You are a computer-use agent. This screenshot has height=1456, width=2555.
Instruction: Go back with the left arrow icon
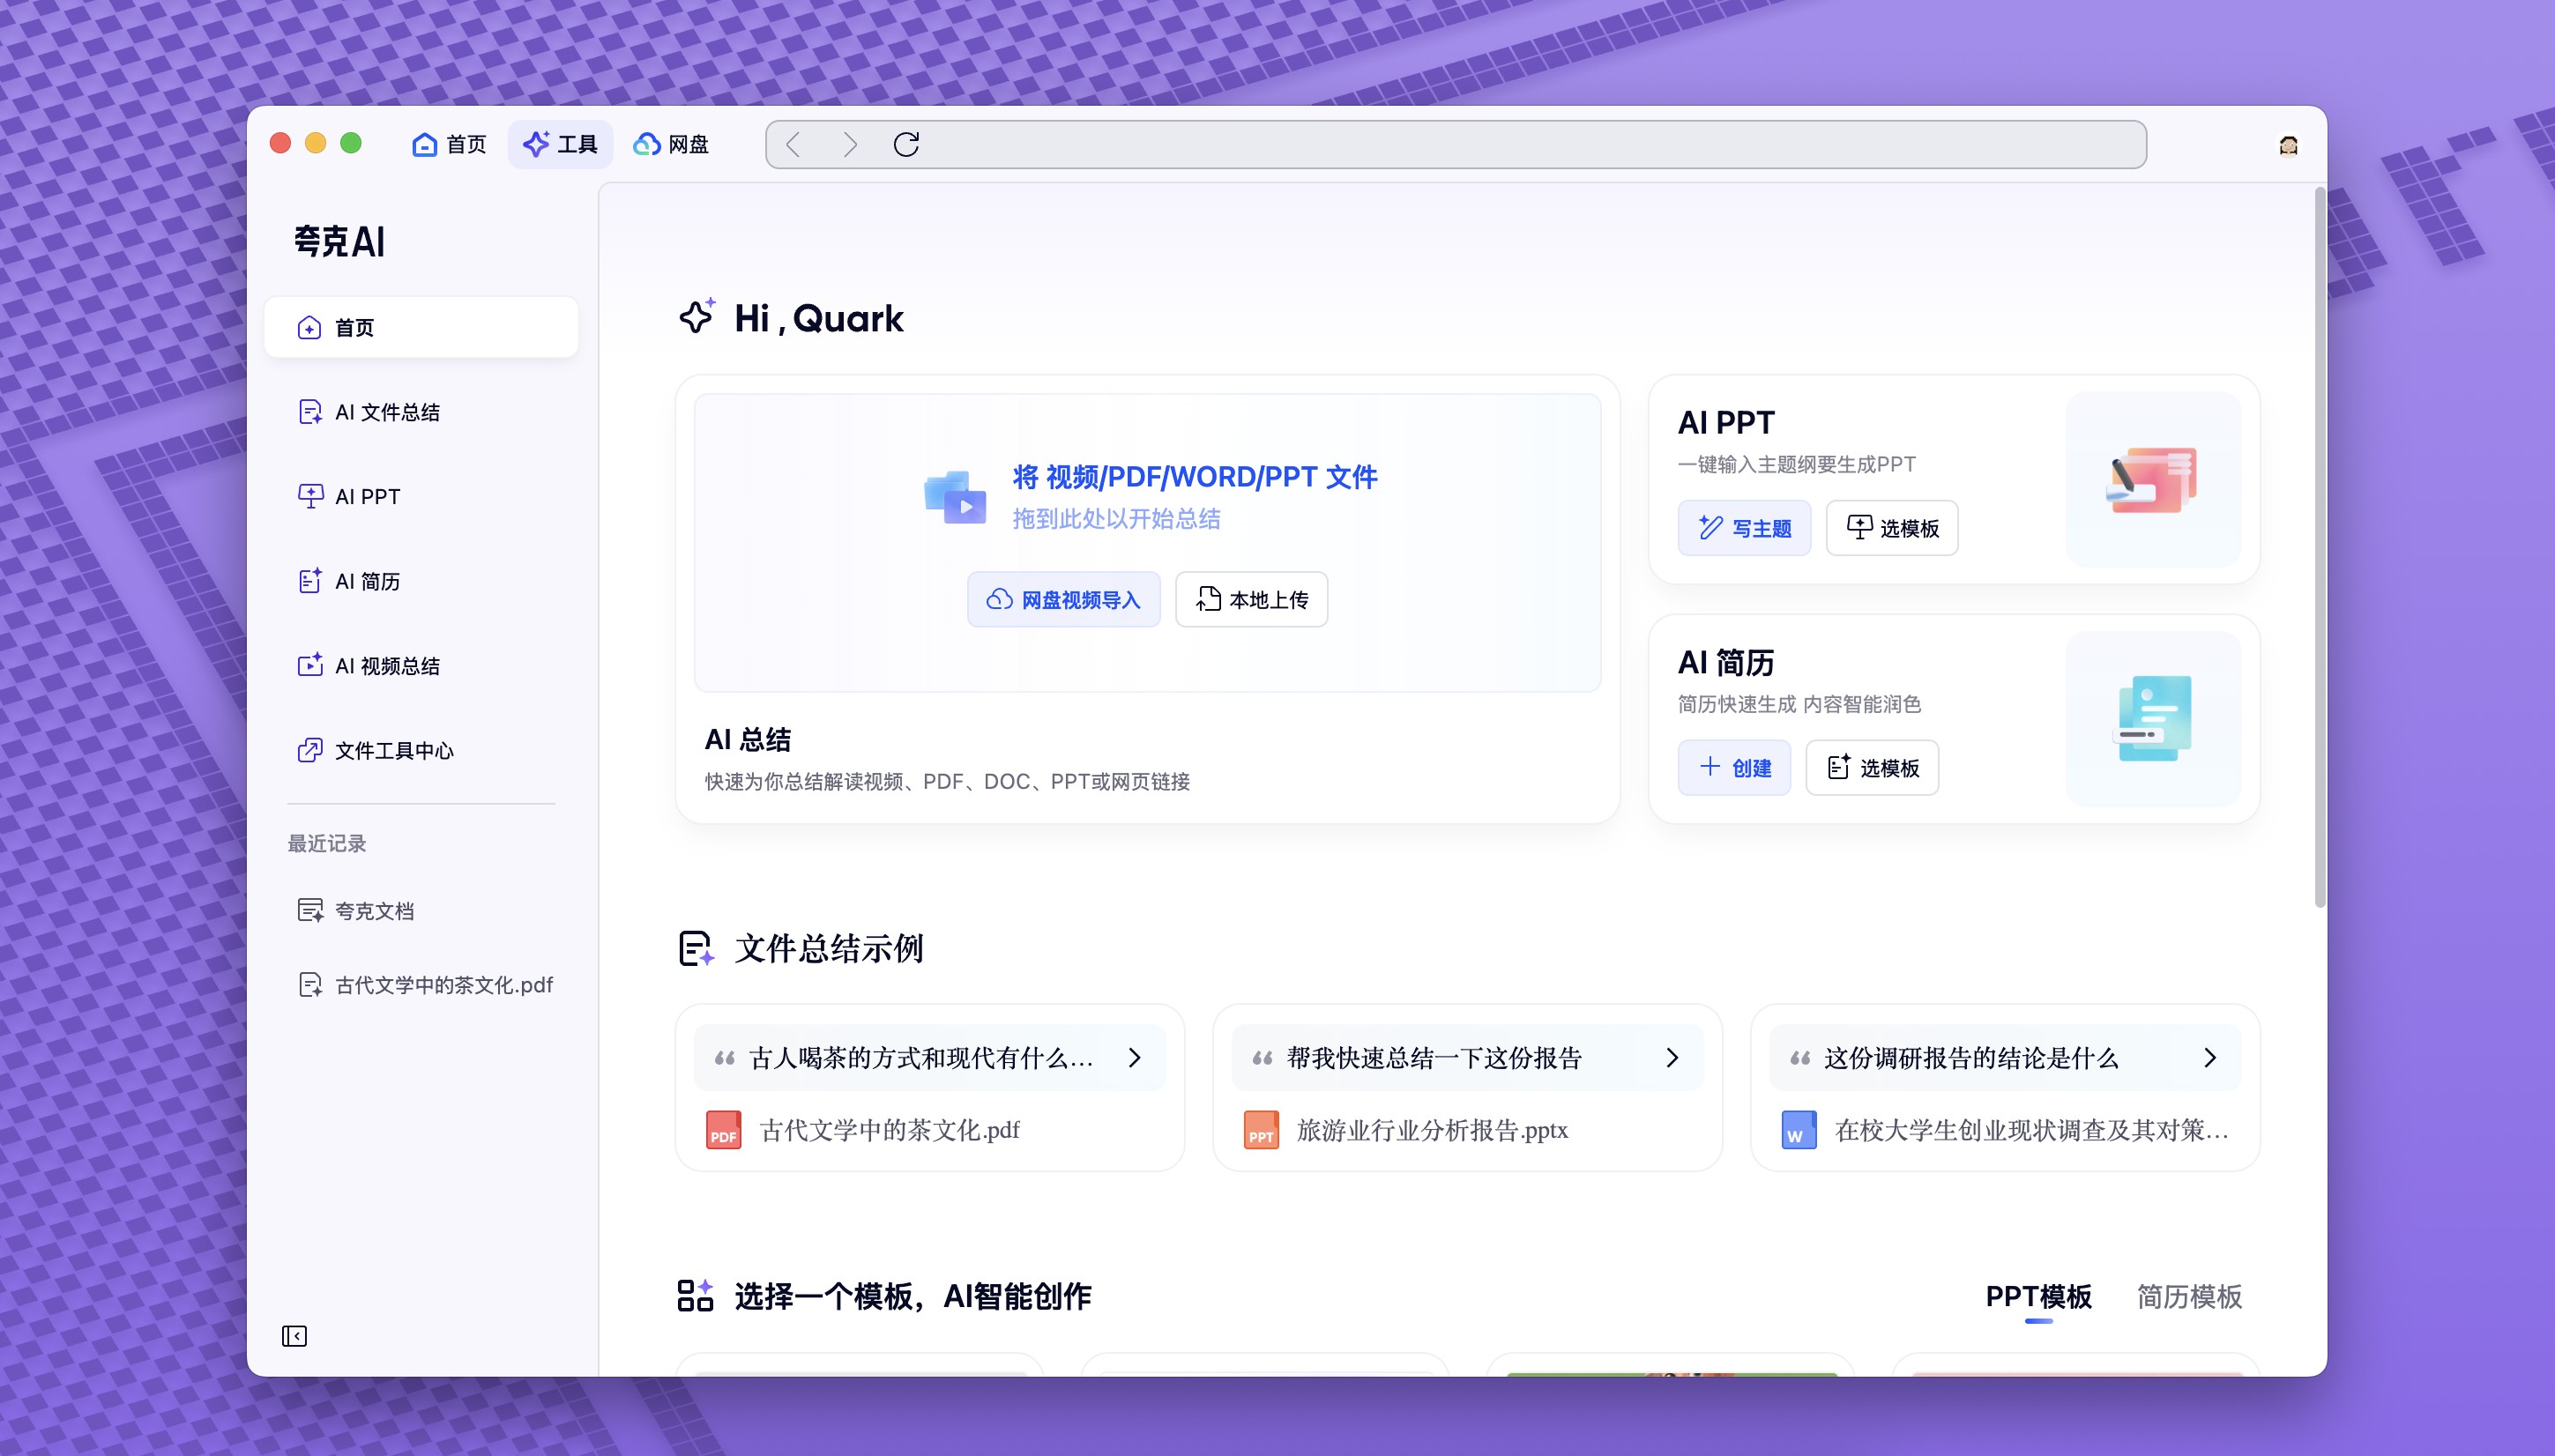point(793,145)
